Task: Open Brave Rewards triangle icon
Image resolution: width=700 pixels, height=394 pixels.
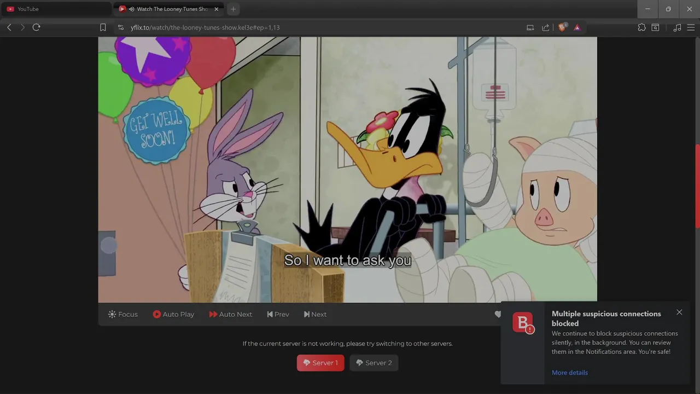Action: [577, 27]
